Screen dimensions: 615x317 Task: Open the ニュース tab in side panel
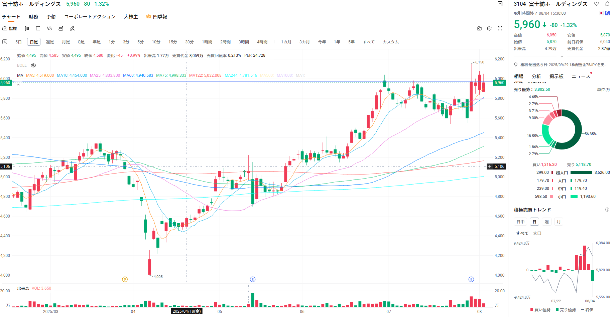[581, 76]
